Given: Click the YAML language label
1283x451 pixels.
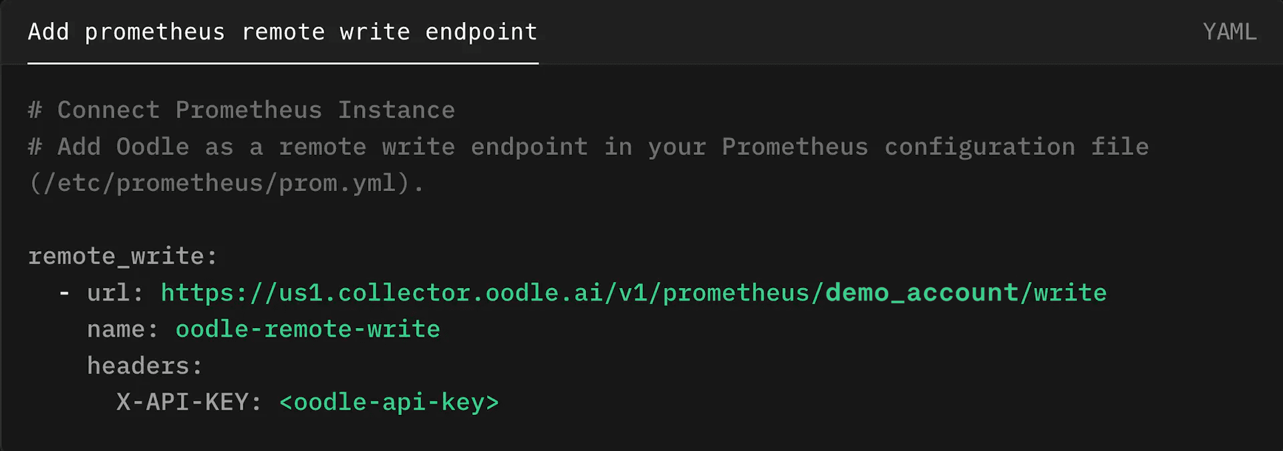Looking at the screenshot, I should (1229, 32).
